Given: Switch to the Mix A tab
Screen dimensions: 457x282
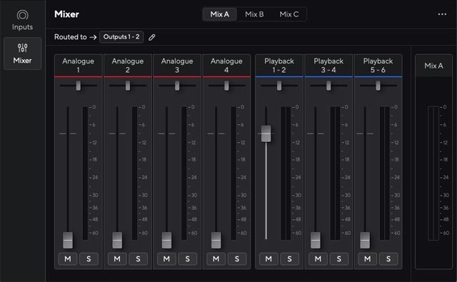Looking at the screenshot, I should point(220,14).
